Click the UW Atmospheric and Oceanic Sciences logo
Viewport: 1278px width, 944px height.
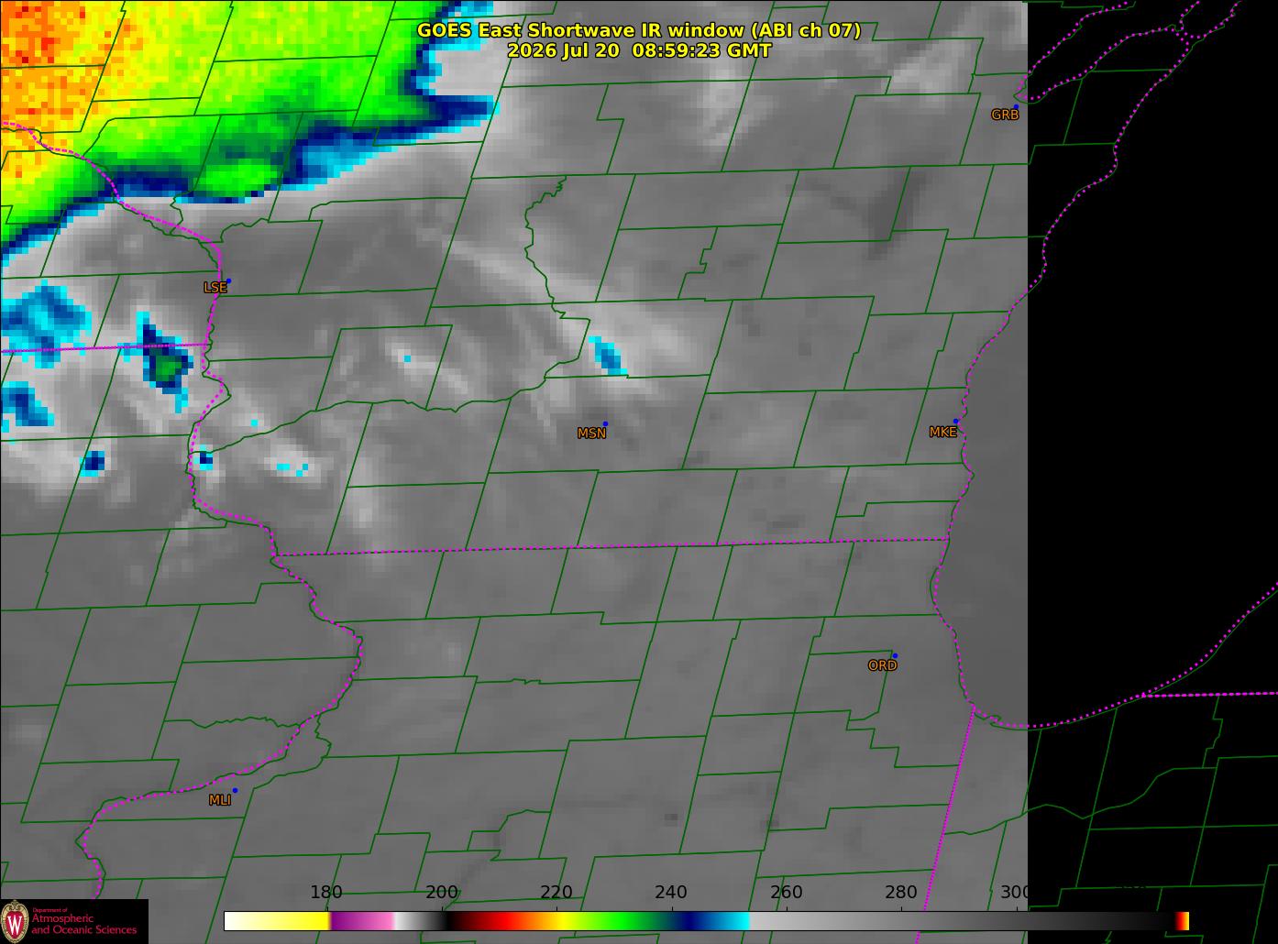pyautogui.click(x=73, y=921)
